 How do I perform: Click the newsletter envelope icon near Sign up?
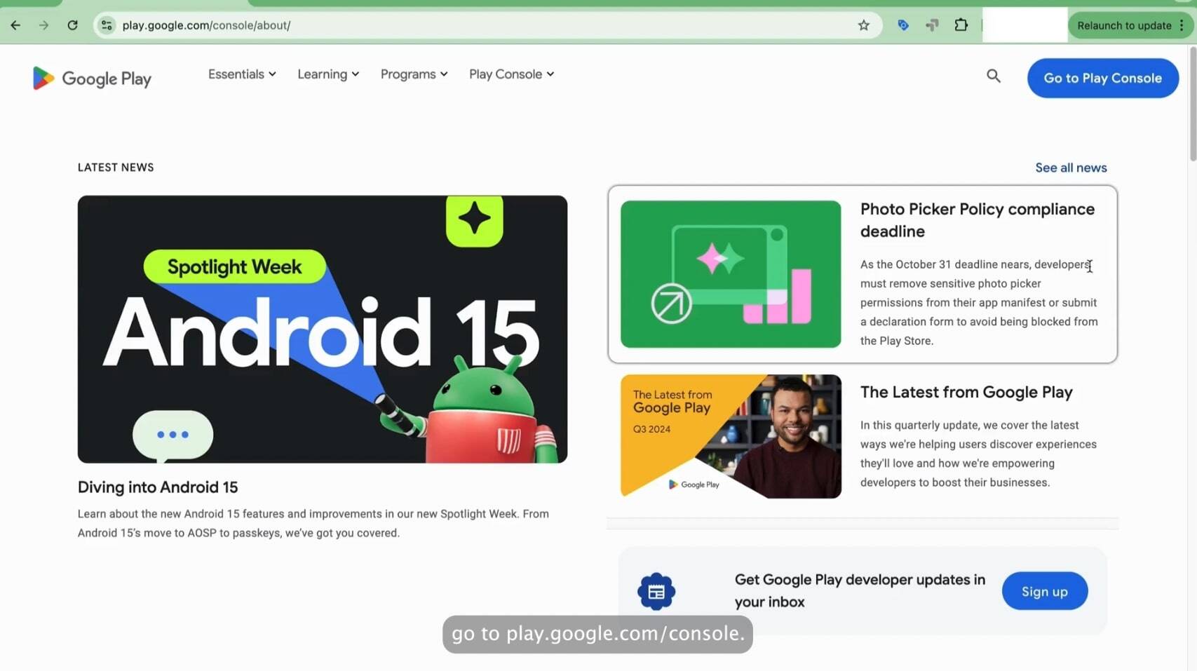click(657, 591)
